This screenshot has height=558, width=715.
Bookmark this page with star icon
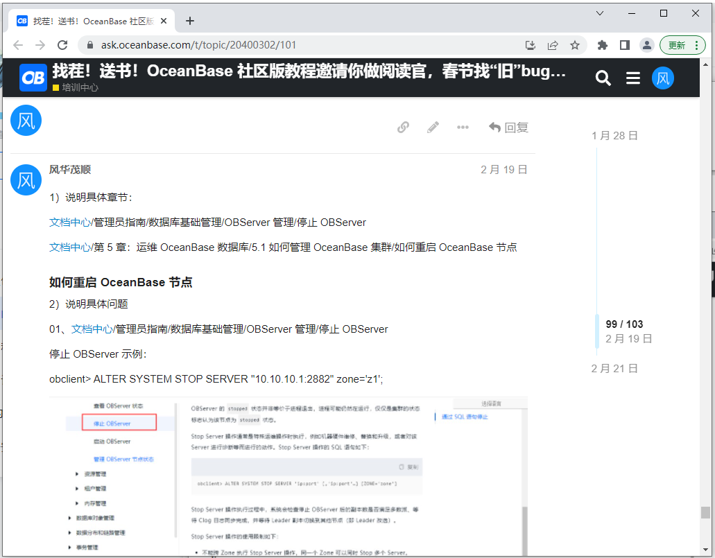click(x=574, y=45)
